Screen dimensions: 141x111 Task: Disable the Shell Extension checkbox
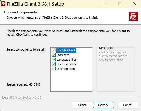click(54, 64)
